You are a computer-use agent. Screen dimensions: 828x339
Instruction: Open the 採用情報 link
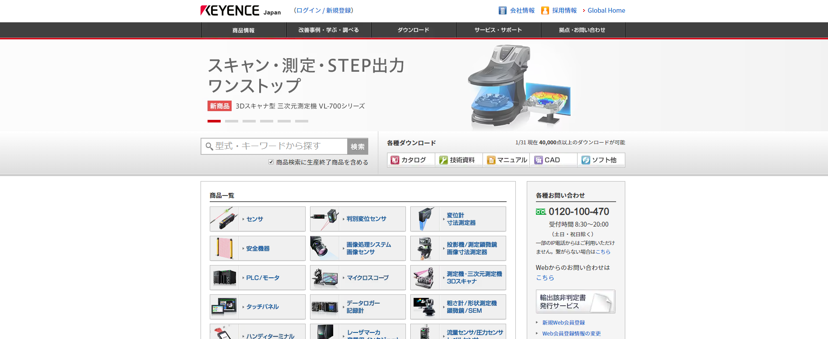click(564, 10)
